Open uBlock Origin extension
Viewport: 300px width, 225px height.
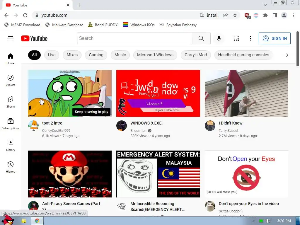pyautogui.click(x=247, y=16)
